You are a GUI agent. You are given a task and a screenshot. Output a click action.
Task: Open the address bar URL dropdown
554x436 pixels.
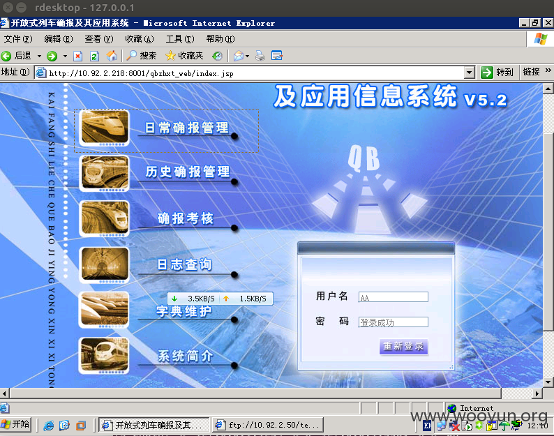[469, 73]
